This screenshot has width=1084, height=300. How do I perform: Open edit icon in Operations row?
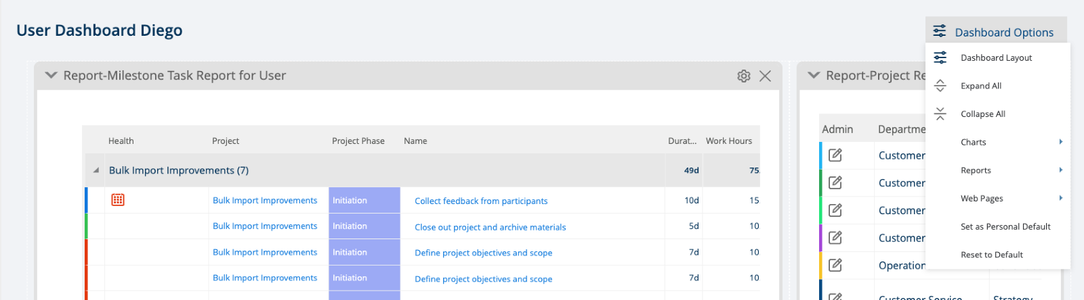click(x=835, y=266)
